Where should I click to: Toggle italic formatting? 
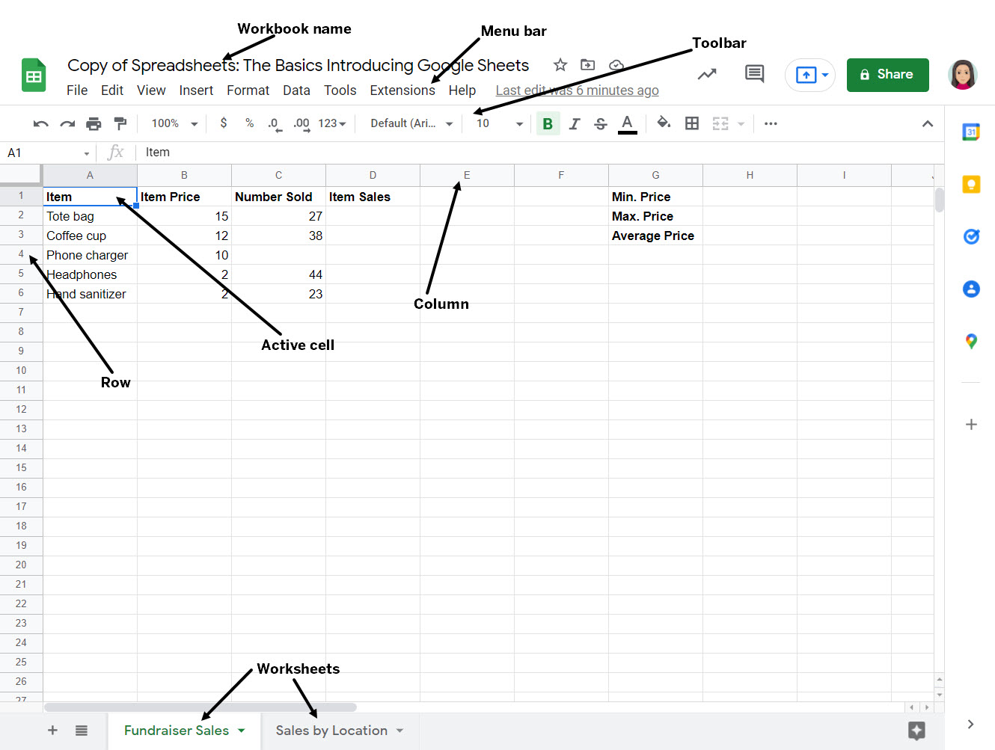click(575, 123)
